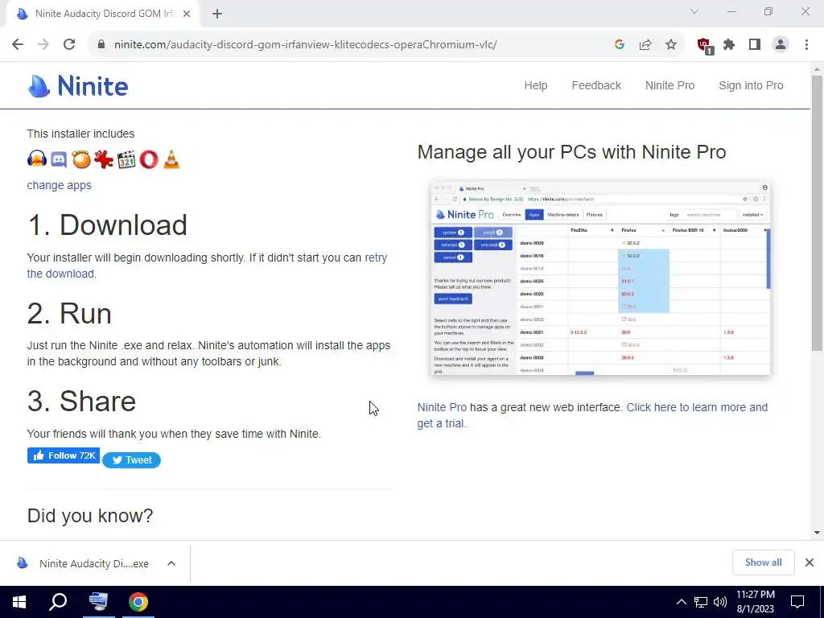This screenshot has width=824, height=618.
Task: Open the notification center icon
Action: coord(797,602)
